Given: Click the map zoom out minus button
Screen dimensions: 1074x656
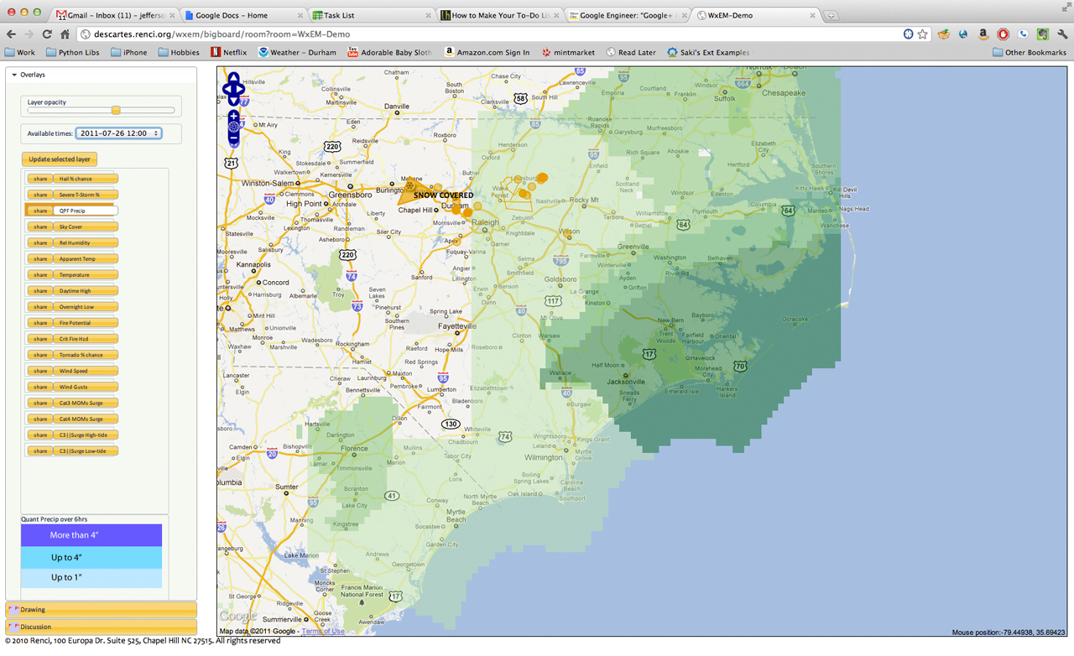Looking at the screenshot, I should click(233, 139).
